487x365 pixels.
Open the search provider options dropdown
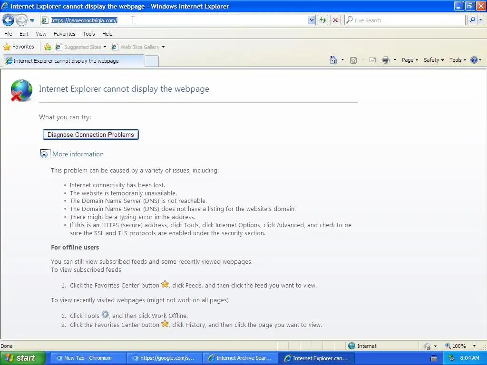point(480,20)
